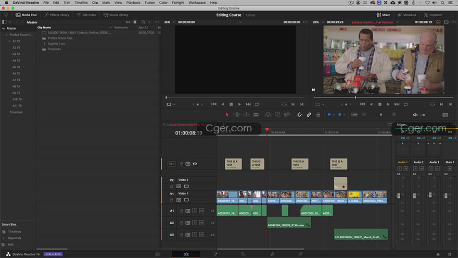The width and height of the screenshot is (458, 258).
Task: Open the Inspector panel
Action: click(x=433, y=15)
